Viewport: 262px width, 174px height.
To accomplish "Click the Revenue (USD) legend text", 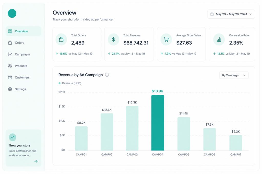I will click(x=72, y=83).
